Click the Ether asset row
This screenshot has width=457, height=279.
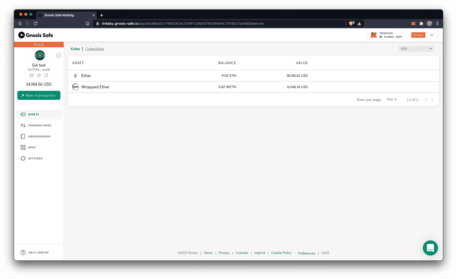[x=253, y=76]
